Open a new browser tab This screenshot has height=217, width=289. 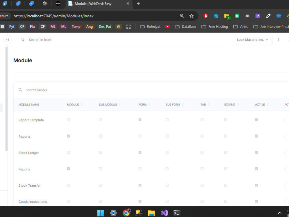coord(138,3)
